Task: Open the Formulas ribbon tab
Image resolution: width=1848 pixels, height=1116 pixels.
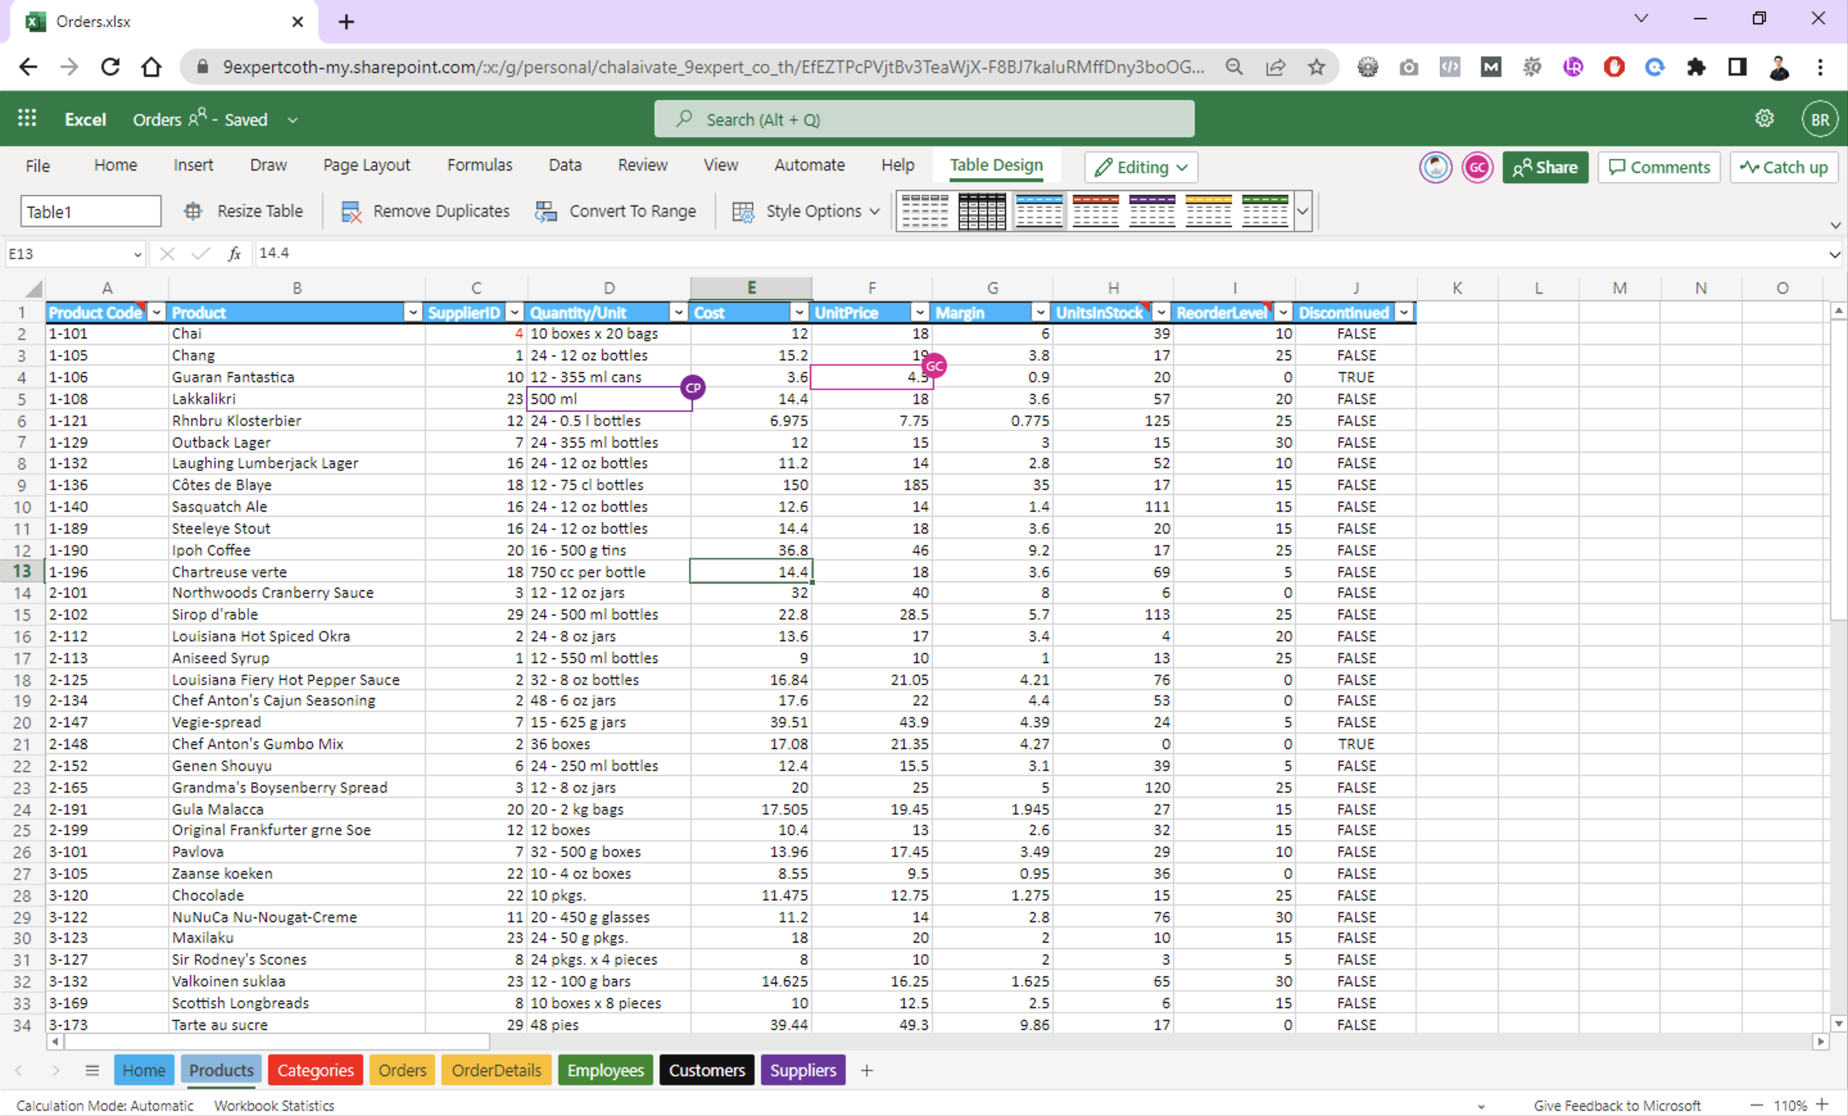Action: pos(479,165)
